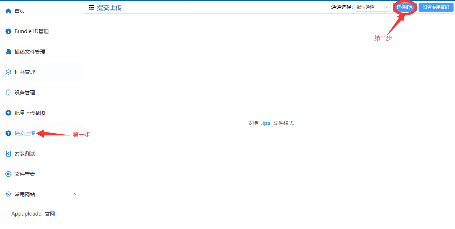Screen dimensions: 455x229
Task: Collapse the 常用网站 section chevron
Action: point(74,194)
